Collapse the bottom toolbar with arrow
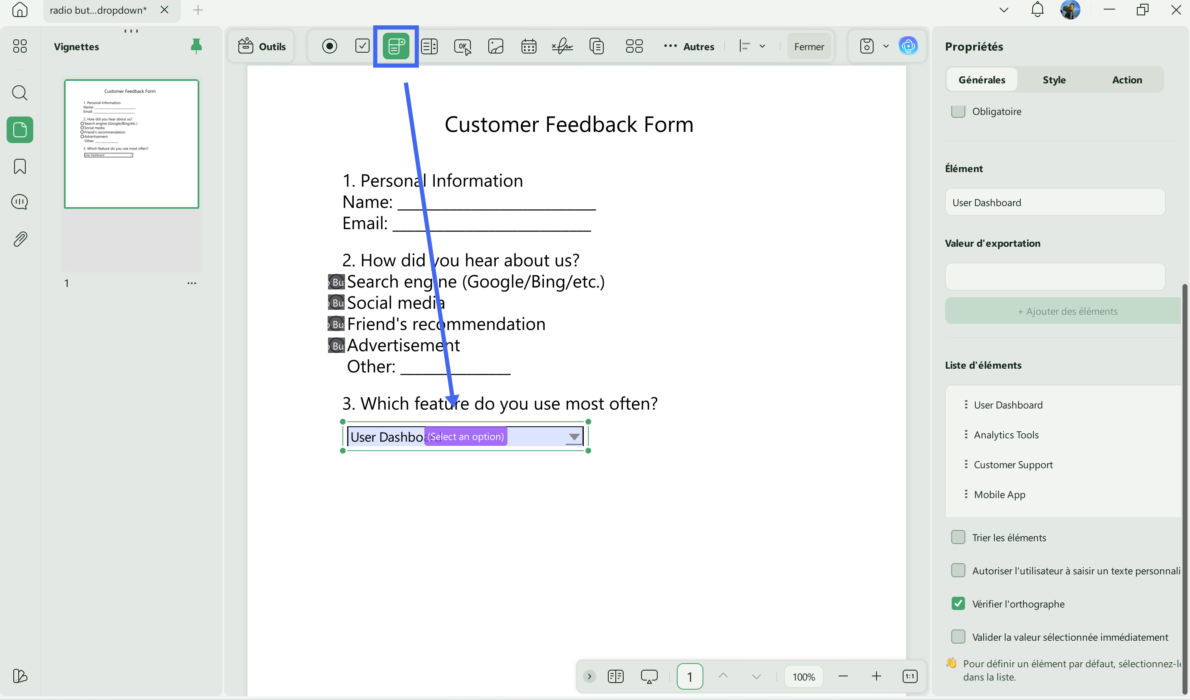Image resolution: width=1190 pixels, height=700 pixels. [589, 676]
